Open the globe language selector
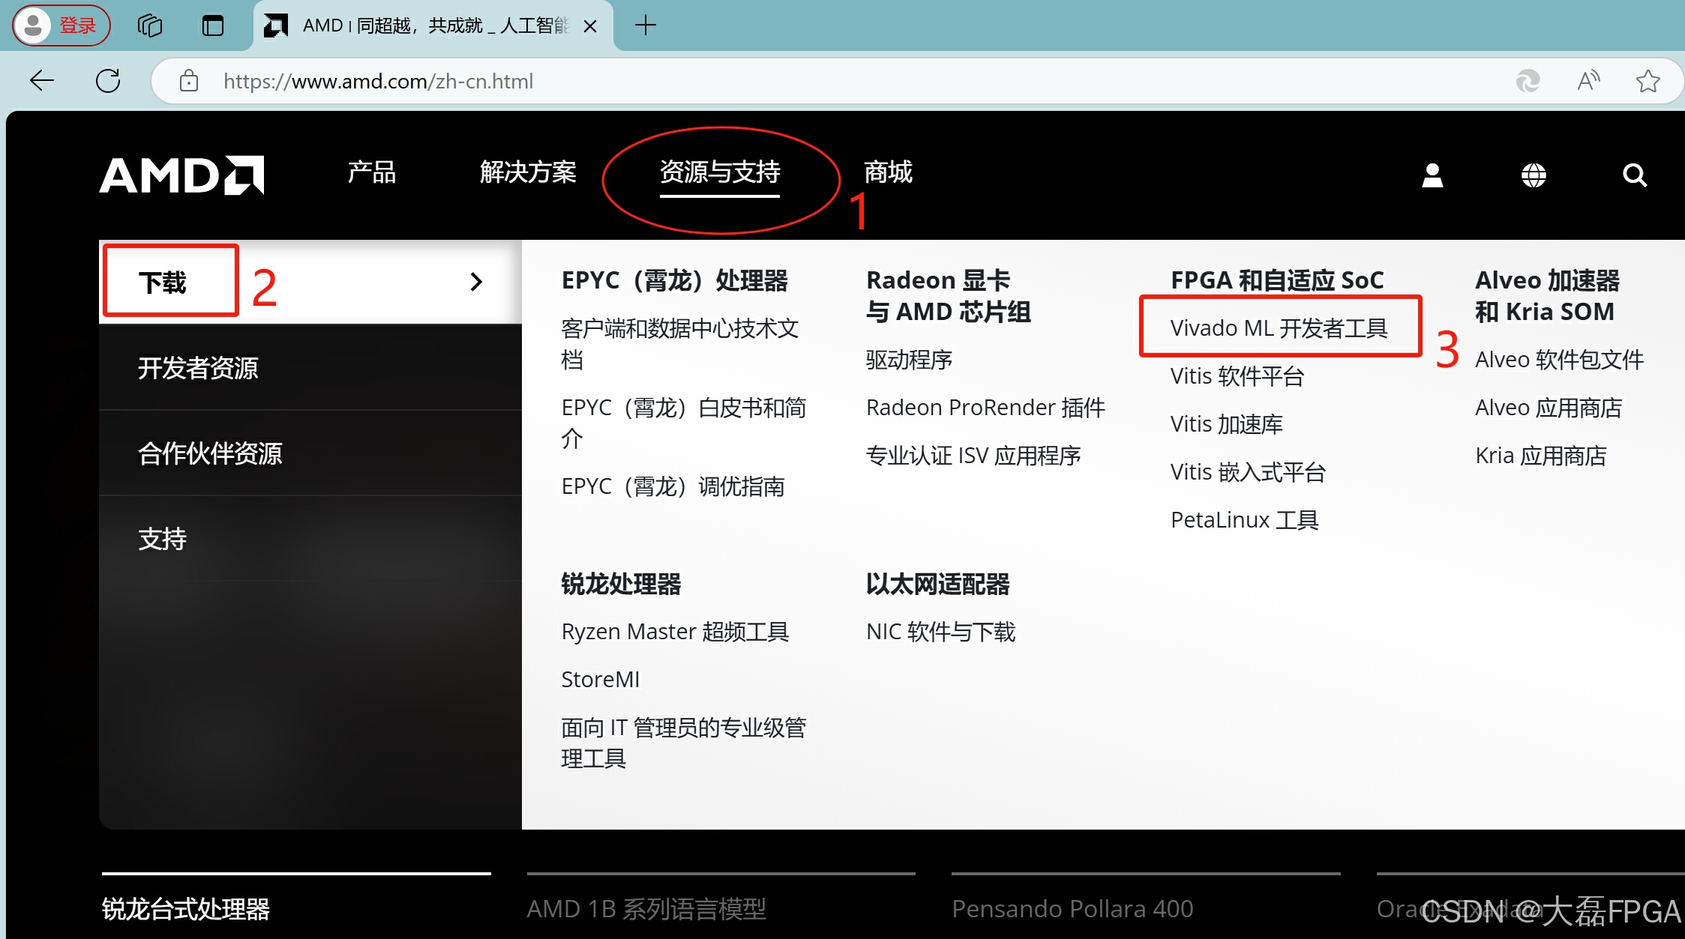 click(x=1534, y=175)
